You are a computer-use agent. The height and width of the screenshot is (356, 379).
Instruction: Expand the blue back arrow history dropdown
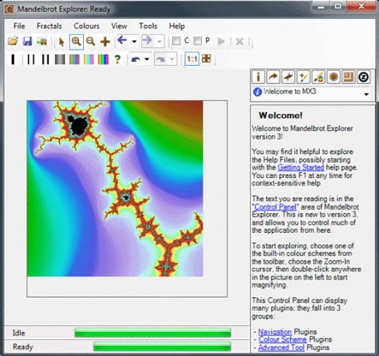[134, 42]
